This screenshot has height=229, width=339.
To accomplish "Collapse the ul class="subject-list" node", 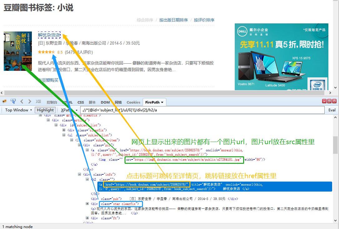I will 64,135.
